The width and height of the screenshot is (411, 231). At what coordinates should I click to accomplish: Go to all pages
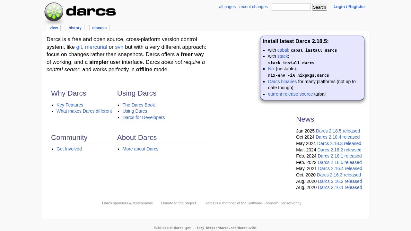[x=227, y=7]
